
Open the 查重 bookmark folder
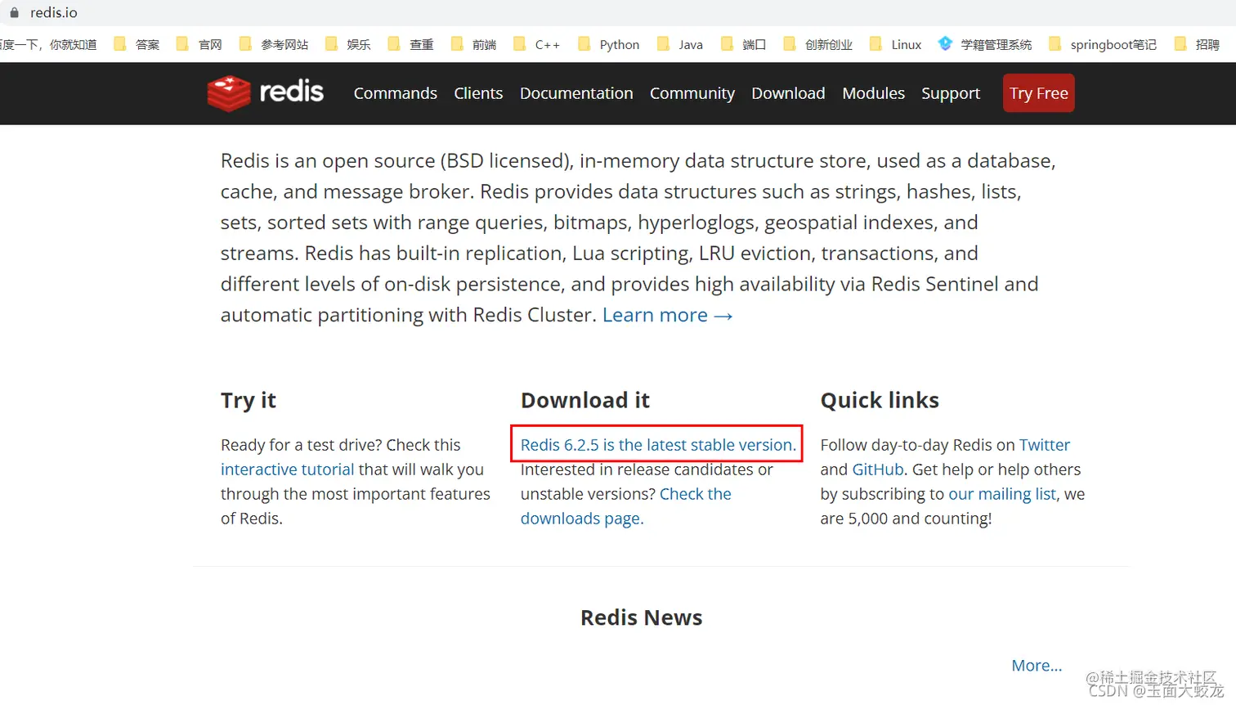(x=410, y=44)
